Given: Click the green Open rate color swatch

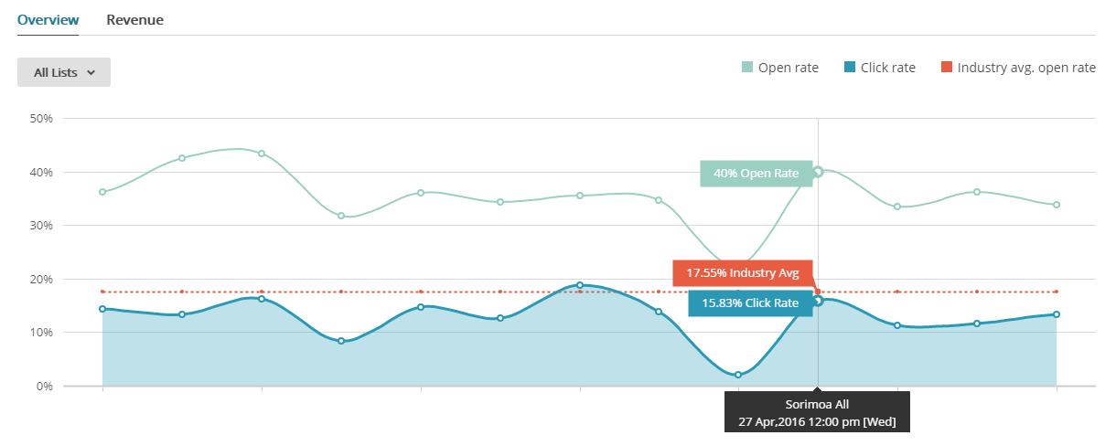Looking at the screenshot, I should (x=747, y=67).
